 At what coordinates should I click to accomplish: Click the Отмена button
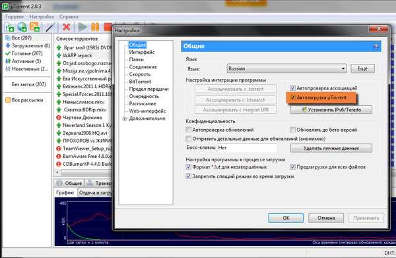click(x=326, y=218)
